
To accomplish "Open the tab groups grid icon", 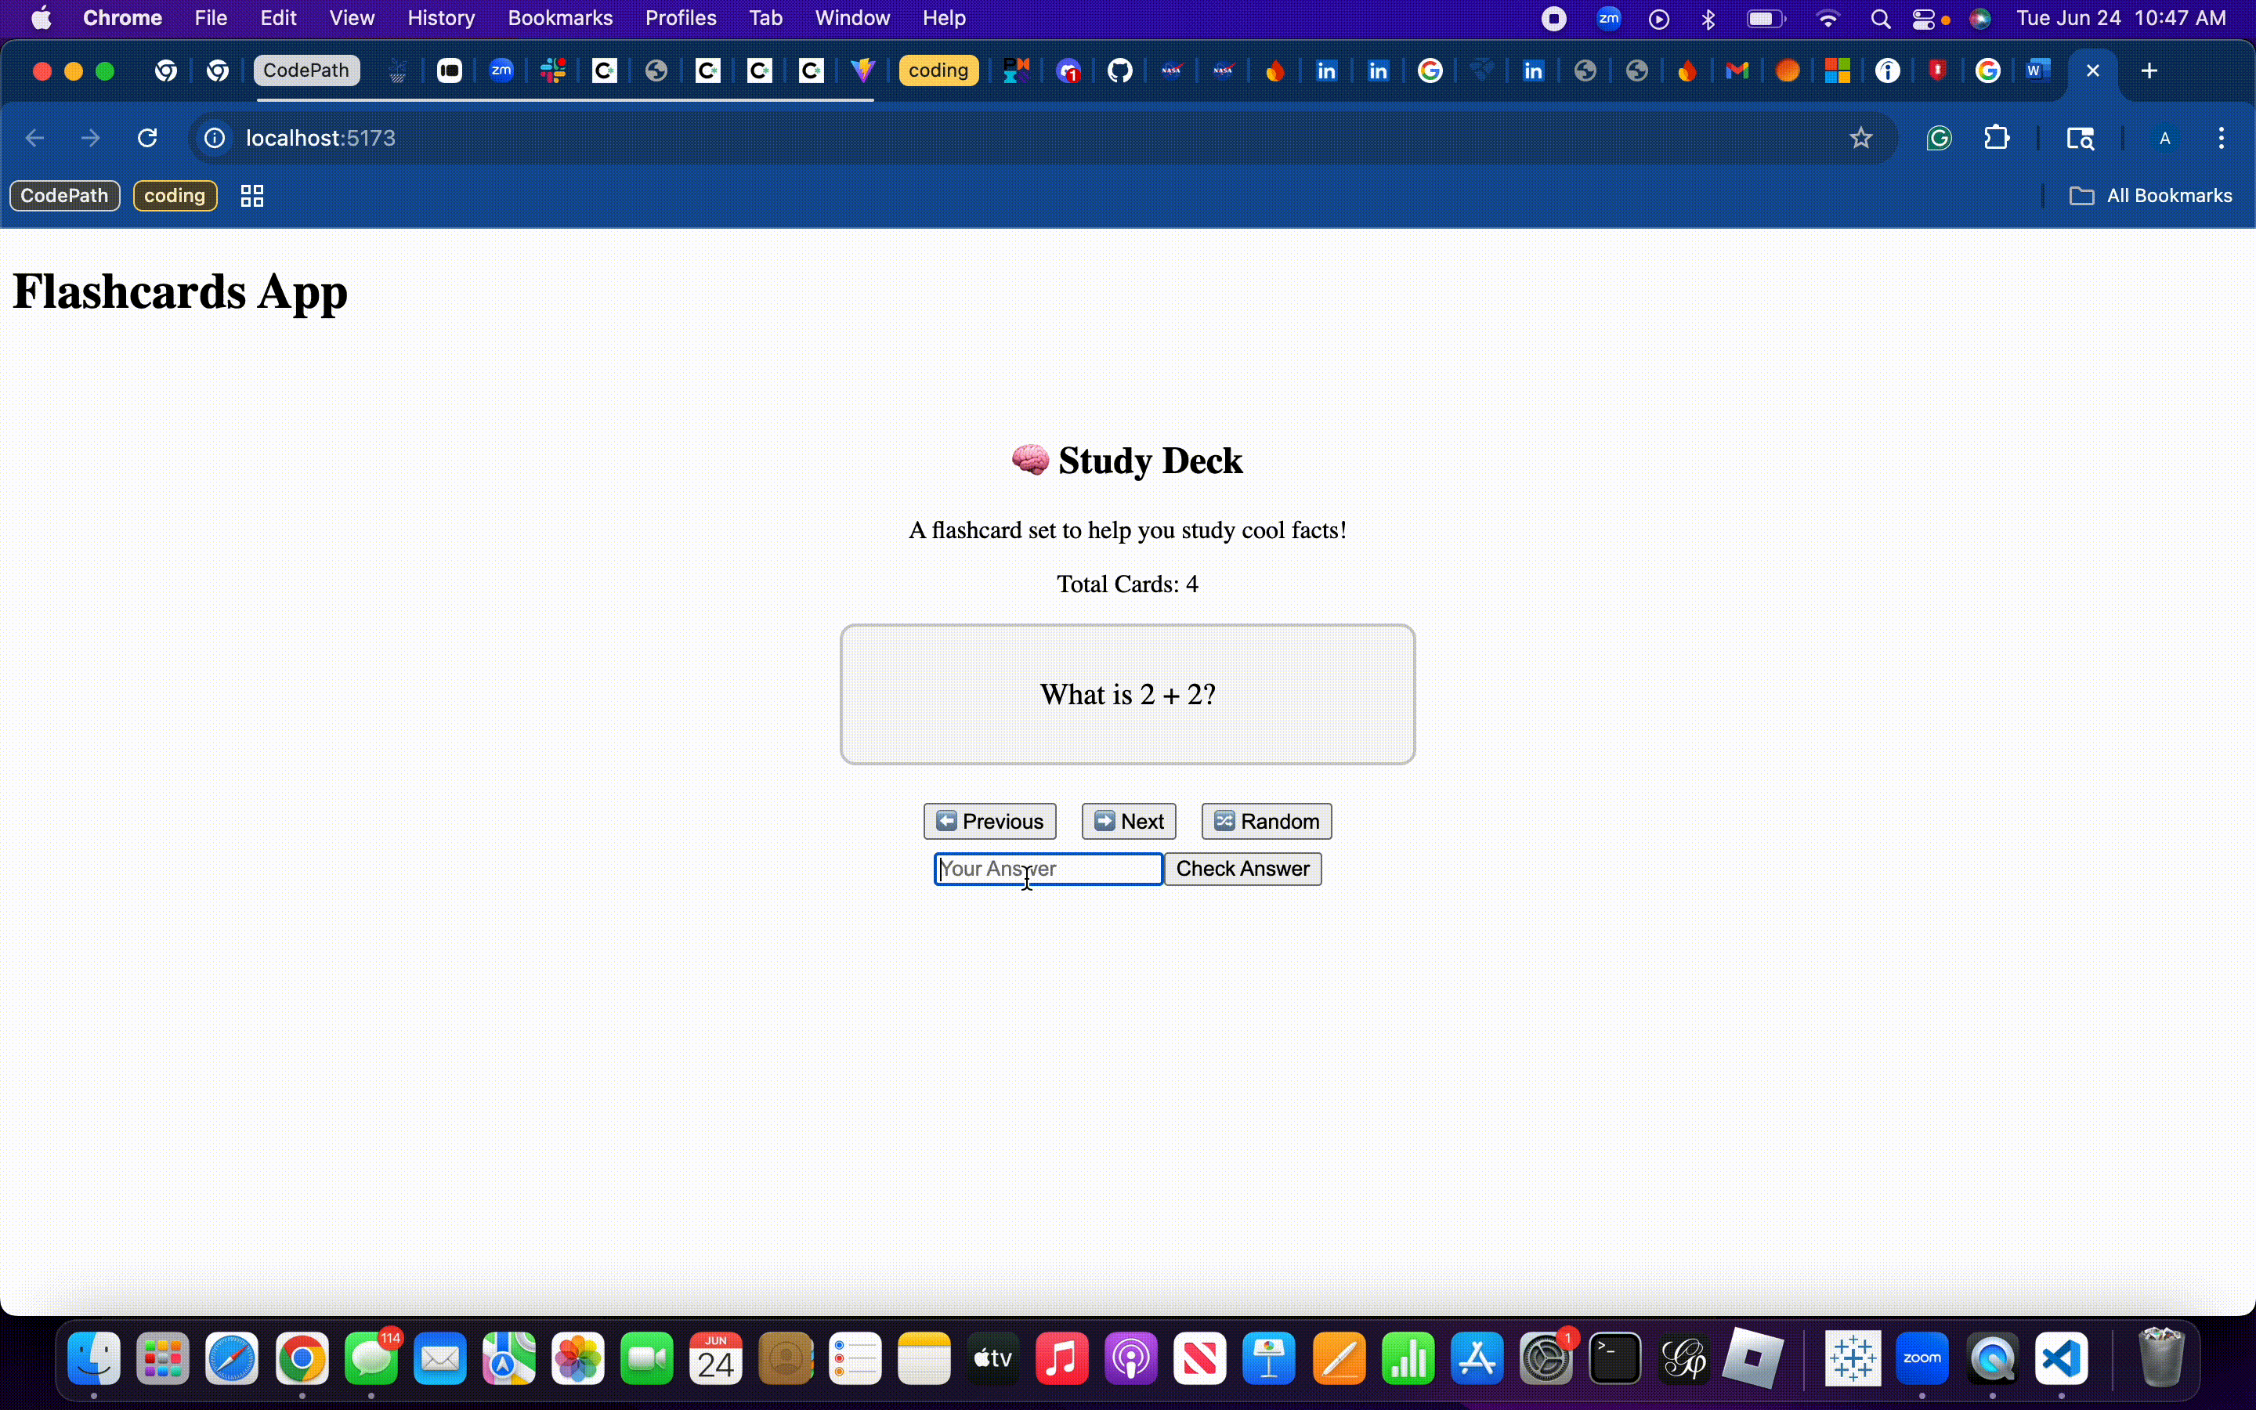I will (x=251, y=195).
